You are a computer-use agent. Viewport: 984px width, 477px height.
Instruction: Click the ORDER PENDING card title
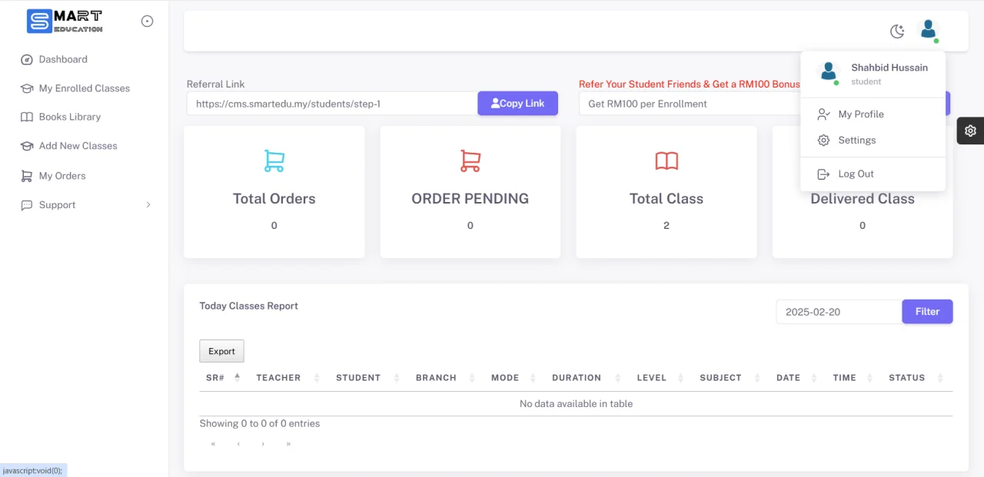coord(470,199)
